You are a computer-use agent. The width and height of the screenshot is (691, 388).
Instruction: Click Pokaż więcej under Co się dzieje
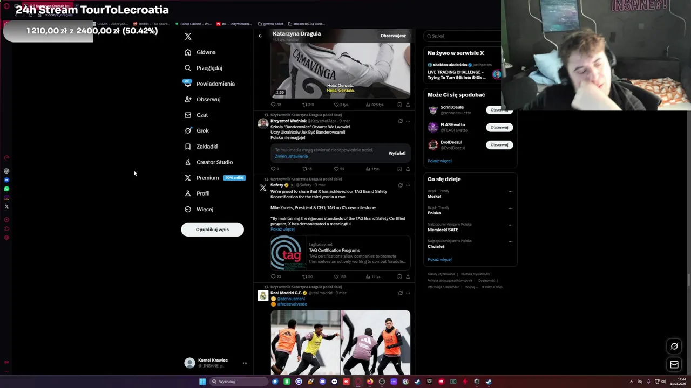(439, 259)
